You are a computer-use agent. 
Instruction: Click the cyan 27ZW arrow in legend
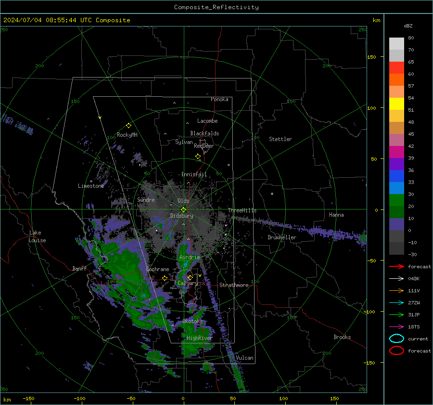pyautogui.click(x=396, y=303)
